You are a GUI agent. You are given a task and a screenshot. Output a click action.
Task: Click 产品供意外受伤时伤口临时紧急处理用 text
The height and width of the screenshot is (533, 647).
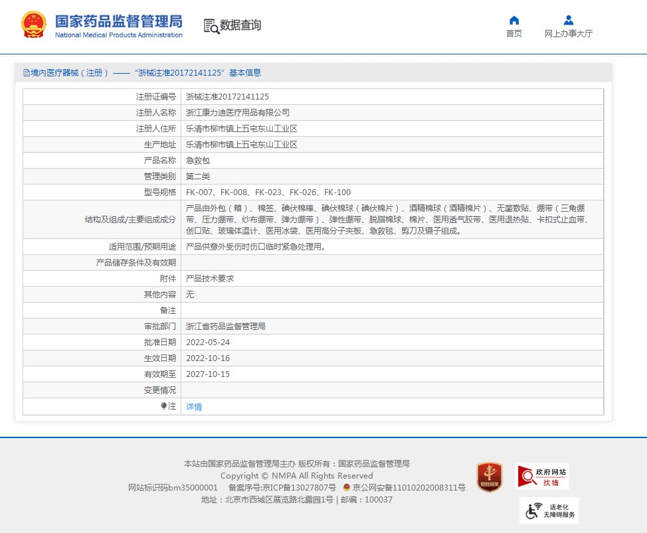(x=256, y=246)
